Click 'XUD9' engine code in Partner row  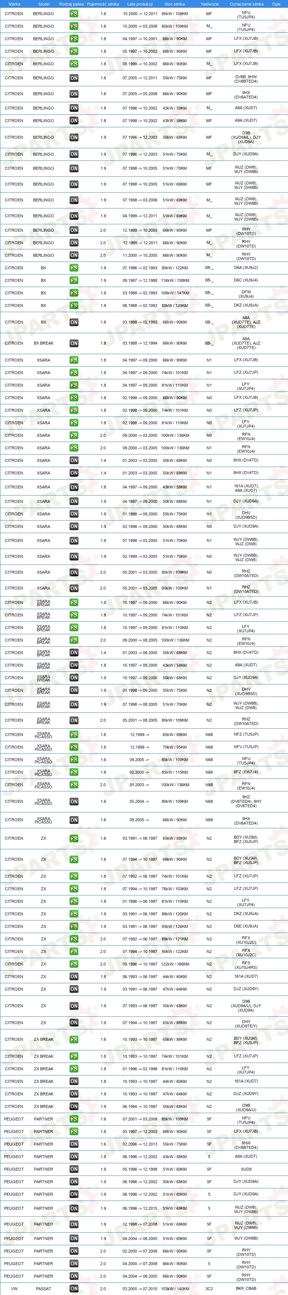click(x=246, y=1169)
